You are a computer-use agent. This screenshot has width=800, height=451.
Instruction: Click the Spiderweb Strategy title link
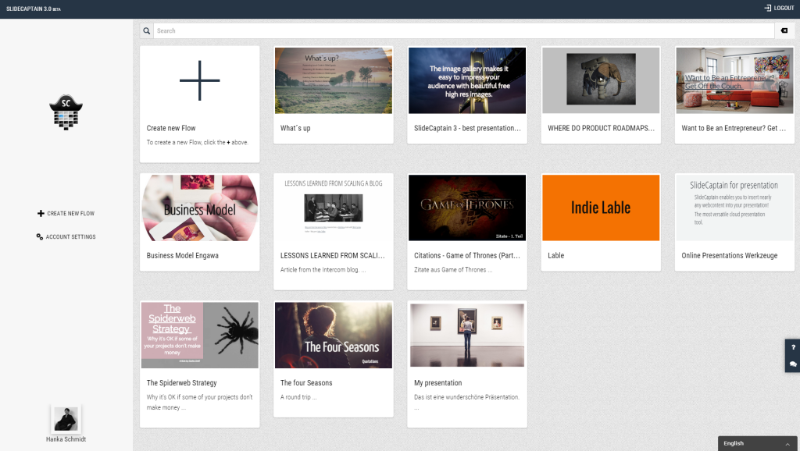(x=182, y=383)
